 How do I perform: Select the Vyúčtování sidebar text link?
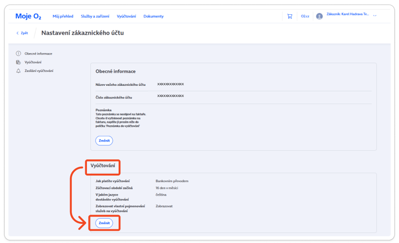(33, 62)
